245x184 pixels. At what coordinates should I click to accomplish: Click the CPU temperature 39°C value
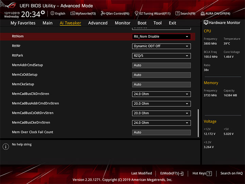pyautogui.click(x=227, y=44)
